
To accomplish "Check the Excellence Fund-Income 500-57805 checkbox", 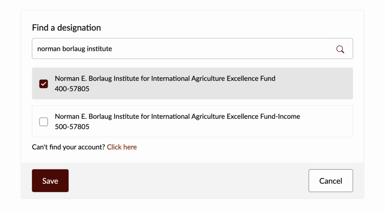I will point(44,122).
